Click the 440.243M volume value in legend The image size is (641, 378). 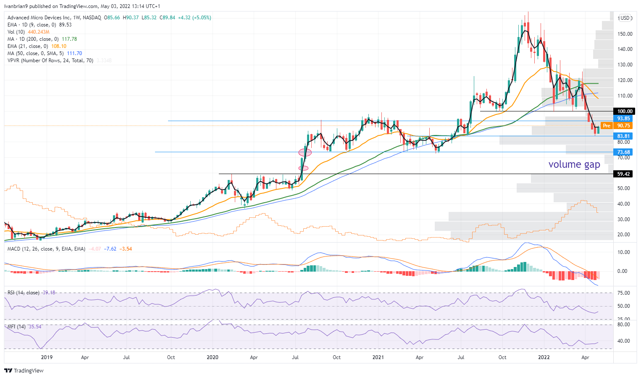pyautogui.click(x=39, y=32)
